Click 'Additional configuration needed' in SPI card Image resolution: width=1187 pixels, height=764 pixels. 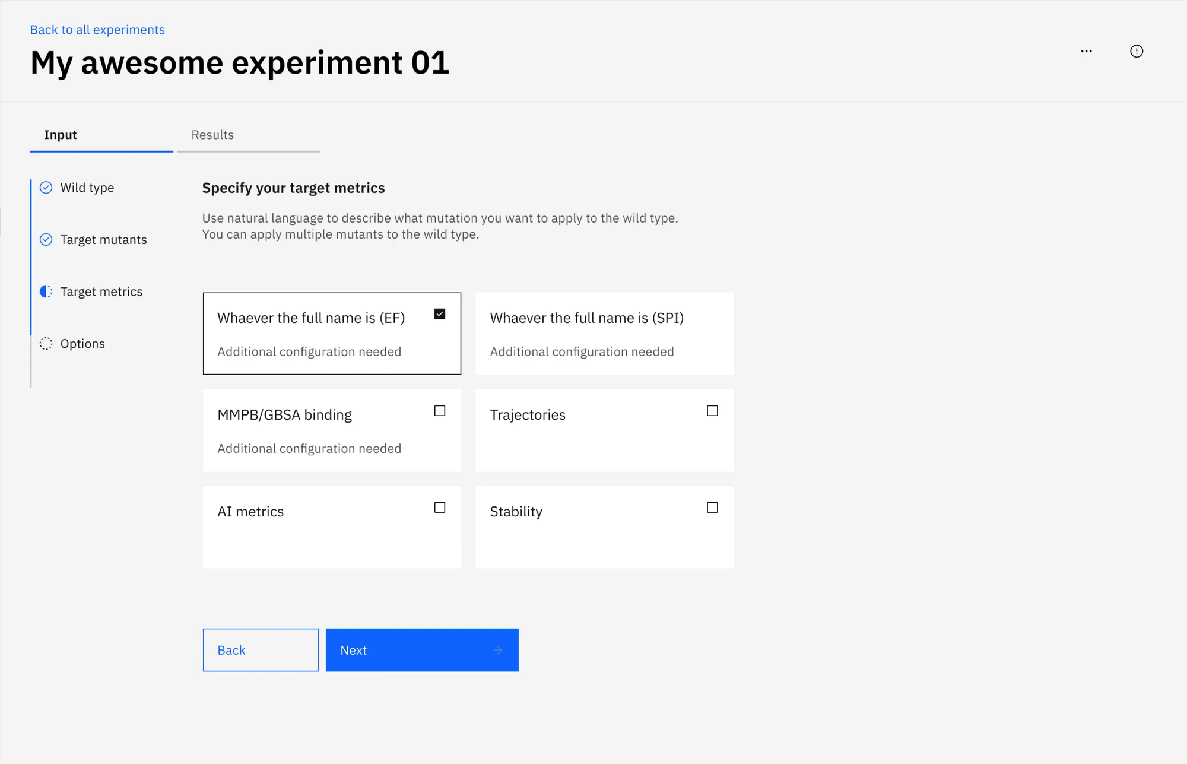click(582, 352)
